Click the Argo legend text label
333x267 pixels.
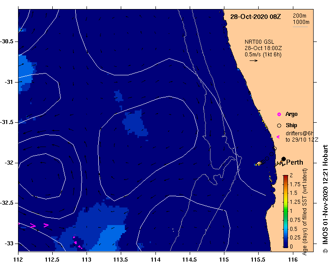pos(292,114)
